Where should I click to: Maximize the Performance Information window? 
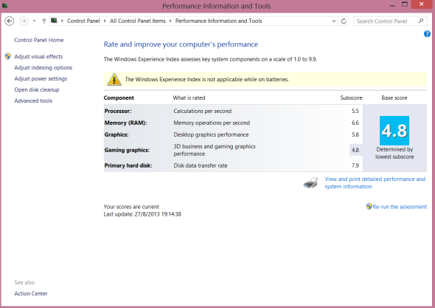405,4
